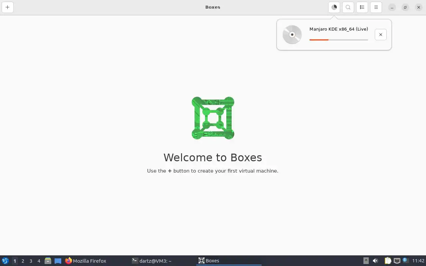Minimize the Boxes window
This screenshot has height=266, width=426.
click(x=392, y=7)
